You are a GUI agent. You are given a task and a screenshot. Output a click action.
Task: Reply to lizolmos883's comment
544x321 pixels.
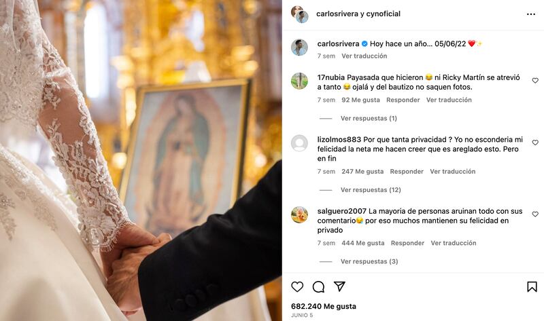point(407,172)
